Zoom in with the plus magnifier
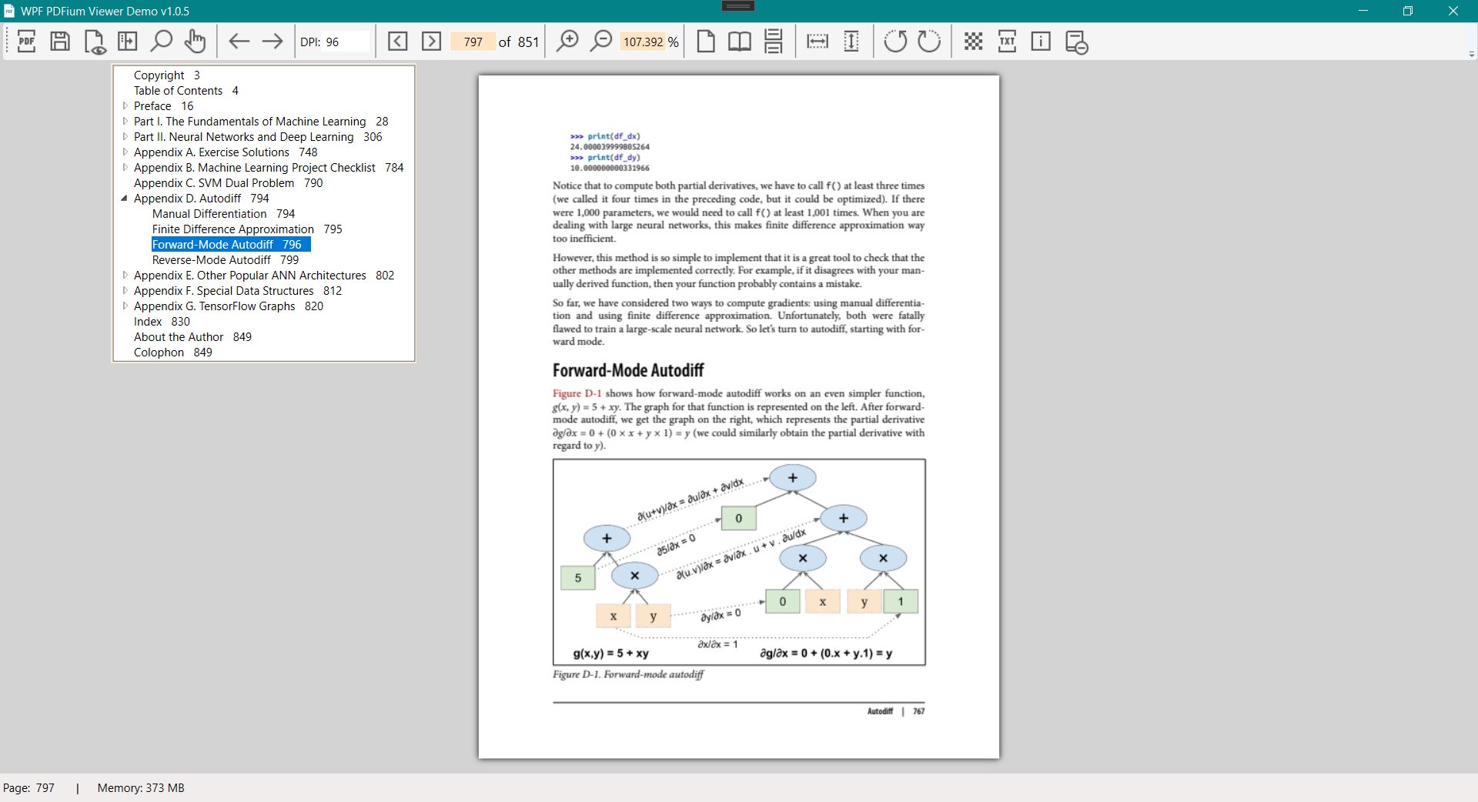 tap(567, 42)
